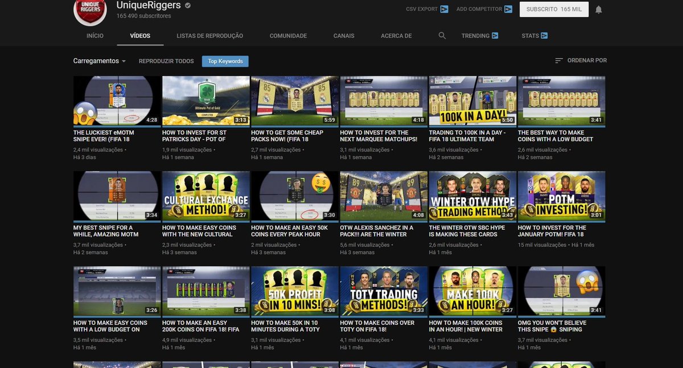This screenshot has height=368, width=683.
Task: Open the LISTAS DE REPRODUÇÃO tab
Action: tap(210, 36)
